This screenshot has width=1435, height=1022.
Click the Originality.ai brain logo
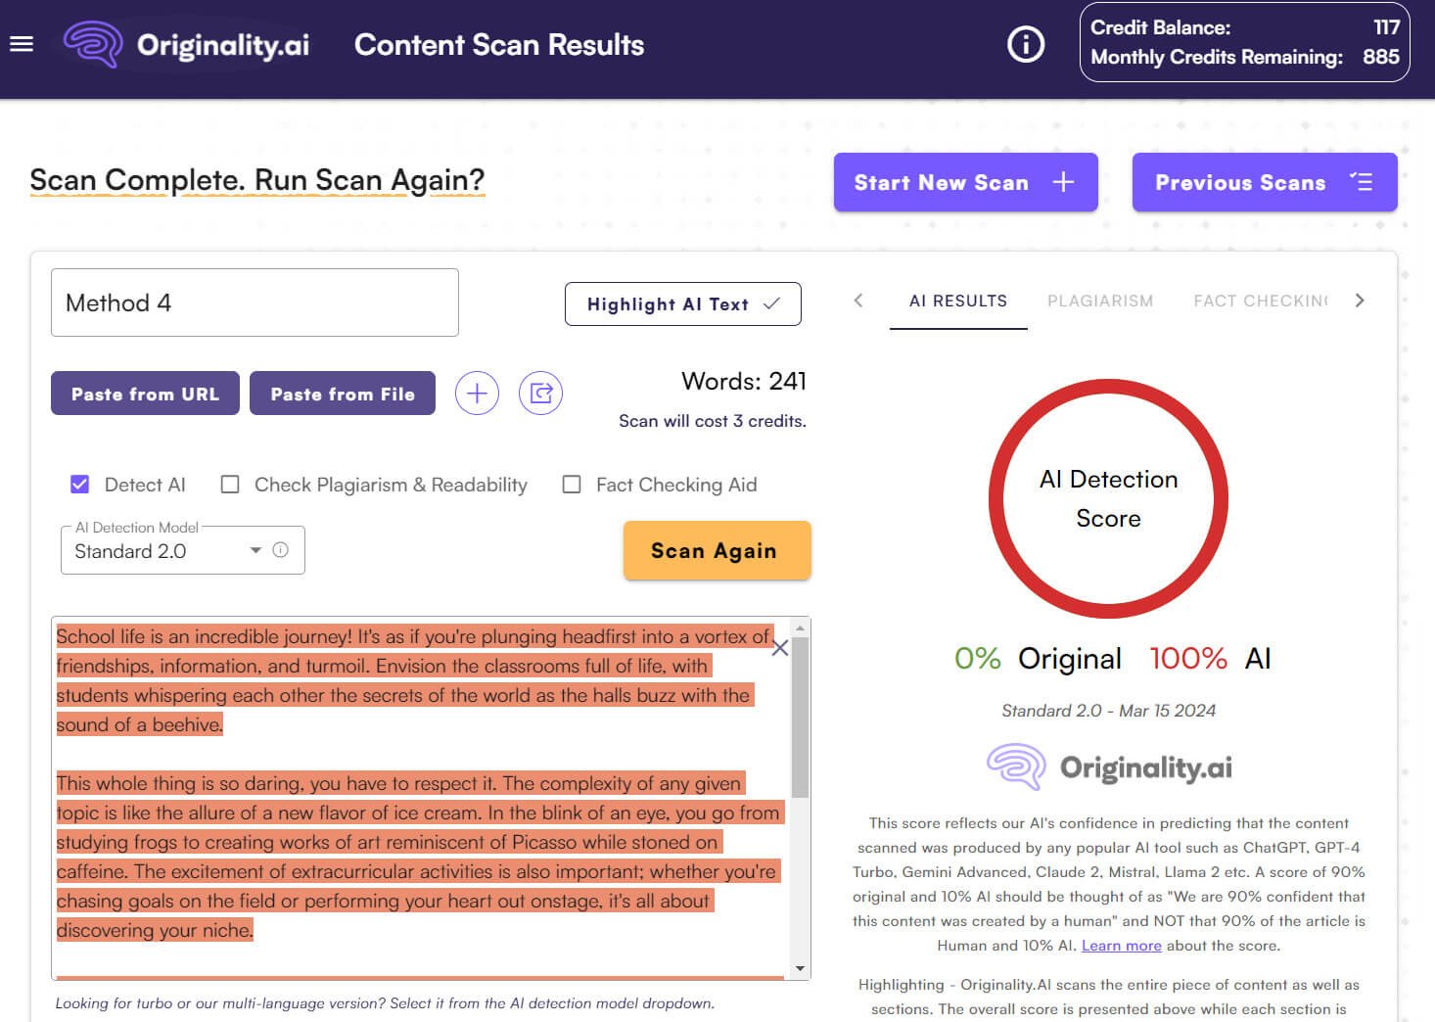tap(93, 44)
